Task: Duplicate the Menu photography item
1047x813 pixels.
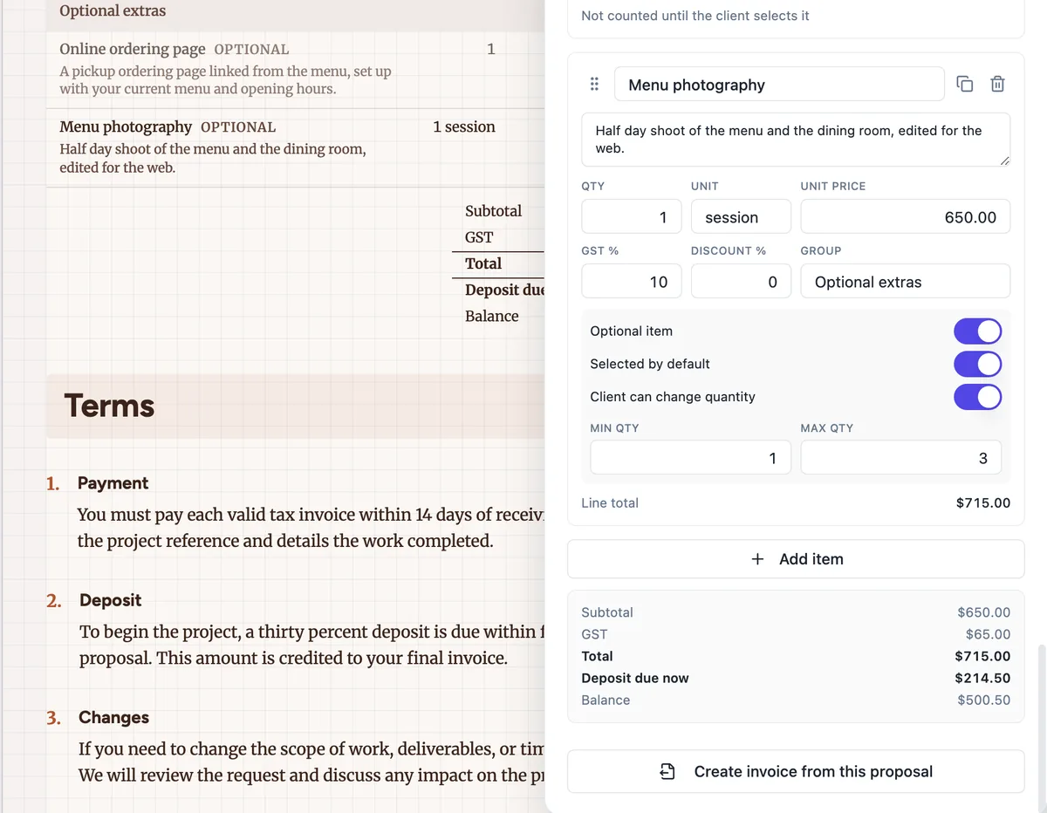Action: [965, 85]
